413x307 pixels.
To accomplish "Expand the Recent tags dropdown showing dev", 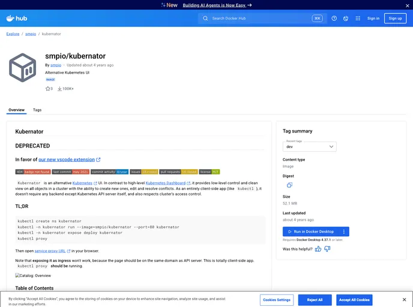I will tap(310, 146).
